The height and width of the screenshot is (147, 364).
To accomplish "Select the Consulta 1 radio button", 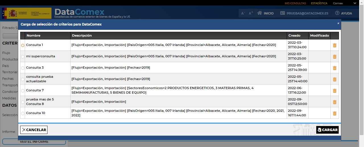I will point(23,45).
